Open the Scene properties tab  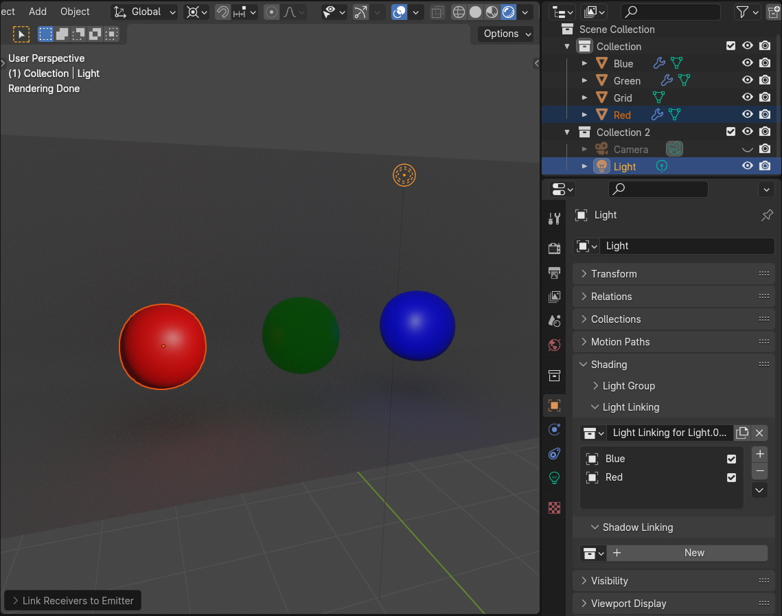pyautogui.click(x=554, y=321)
